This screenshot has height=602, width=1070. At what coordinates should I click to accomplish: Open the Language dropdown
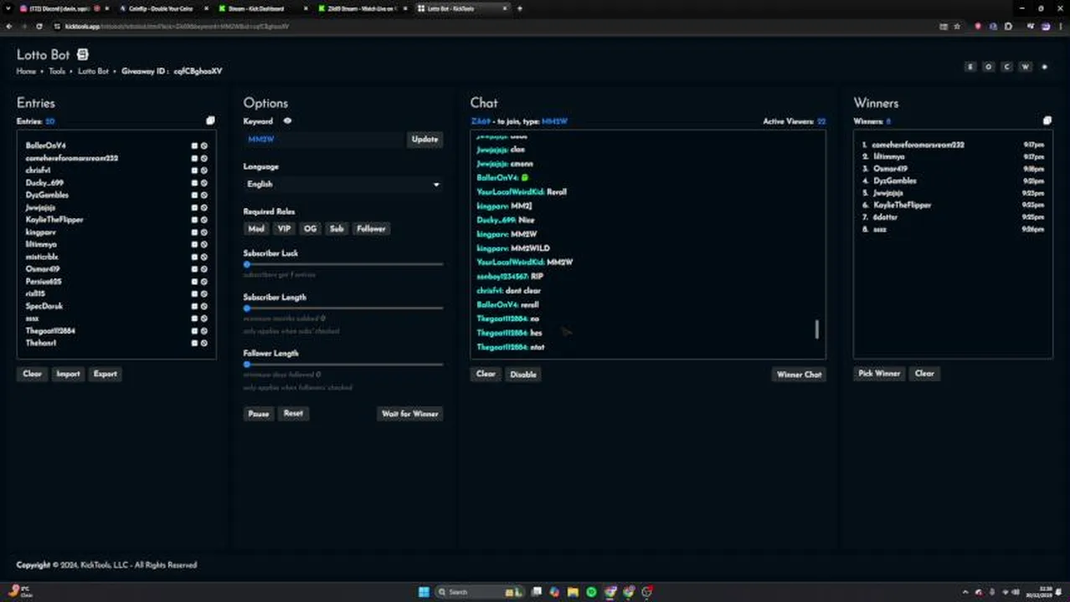coord(342,184)
